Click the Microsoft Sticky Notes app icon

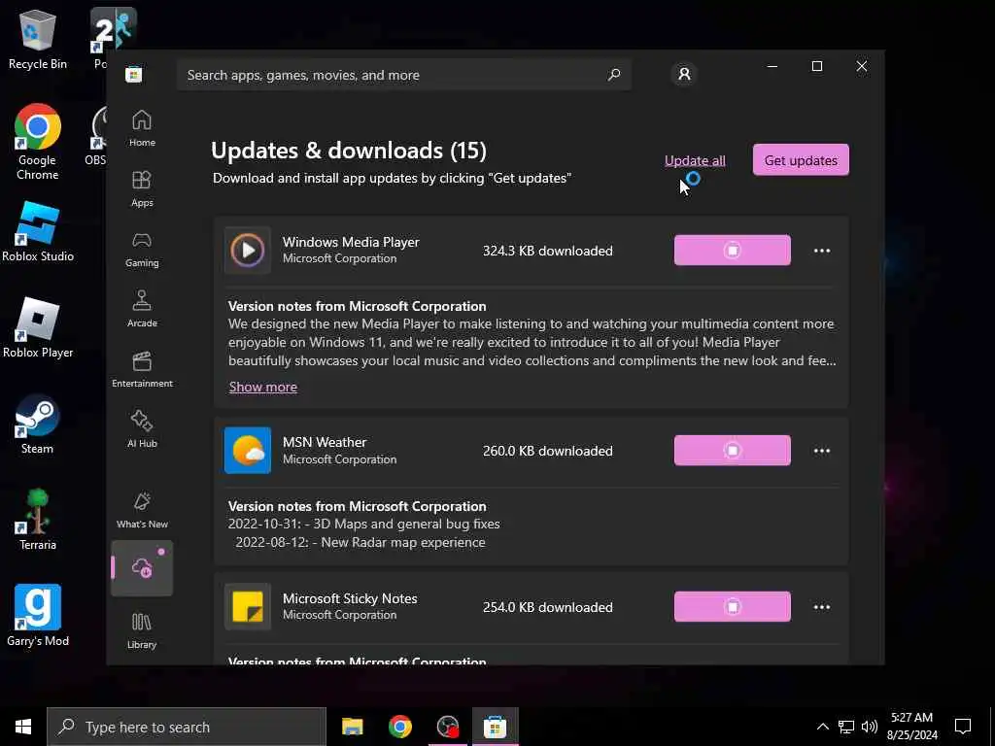coord(248,606)
